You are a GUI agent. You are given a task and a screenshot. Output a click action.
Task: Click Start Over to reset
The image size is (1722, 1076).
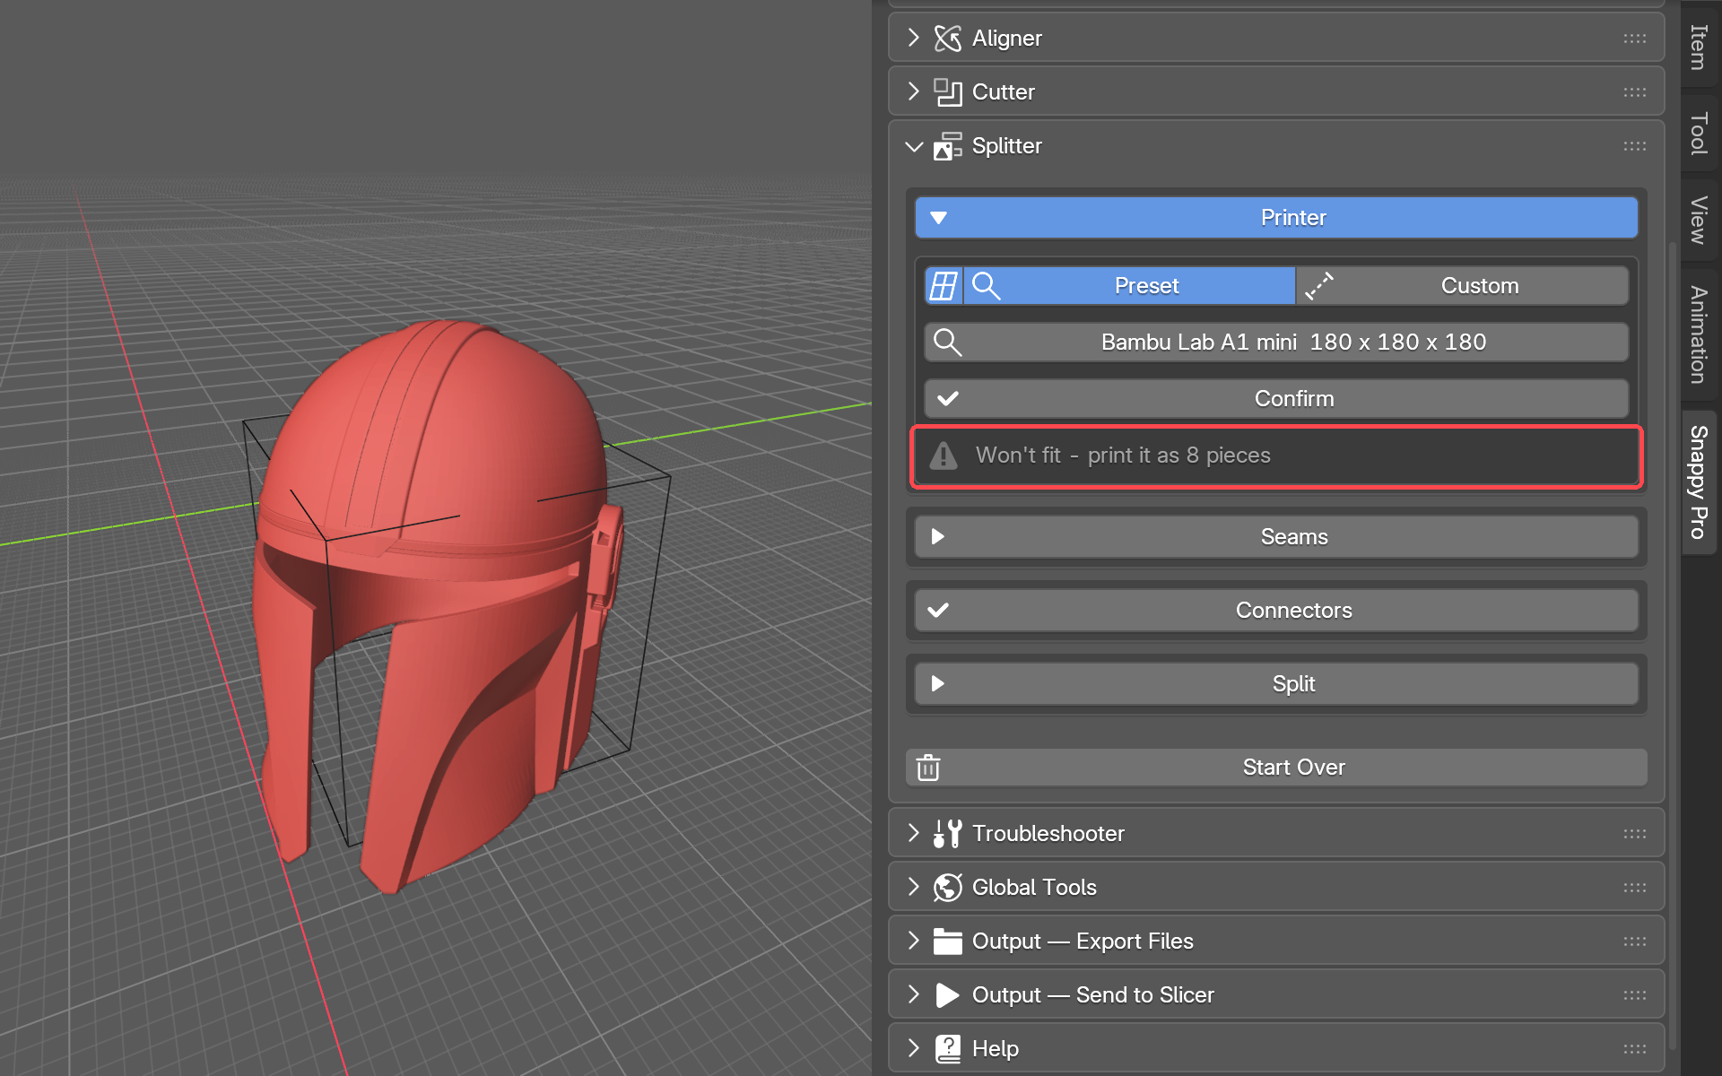pos(1276,768)
